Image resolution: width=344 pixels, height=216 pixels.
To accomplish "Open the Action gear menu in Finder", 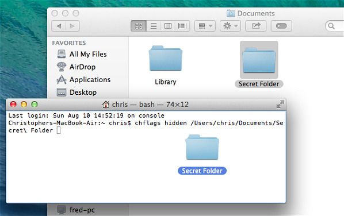I will point(230,26).
